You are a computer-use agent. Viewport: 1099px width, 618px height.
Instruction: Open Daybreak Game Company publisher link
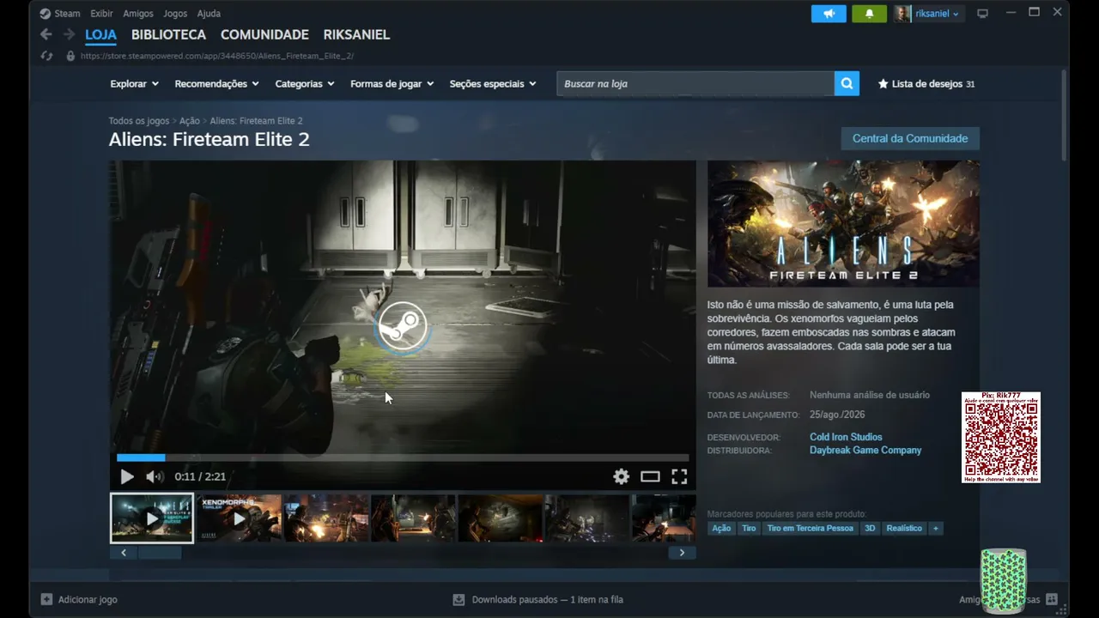click(x=865, y=450)
